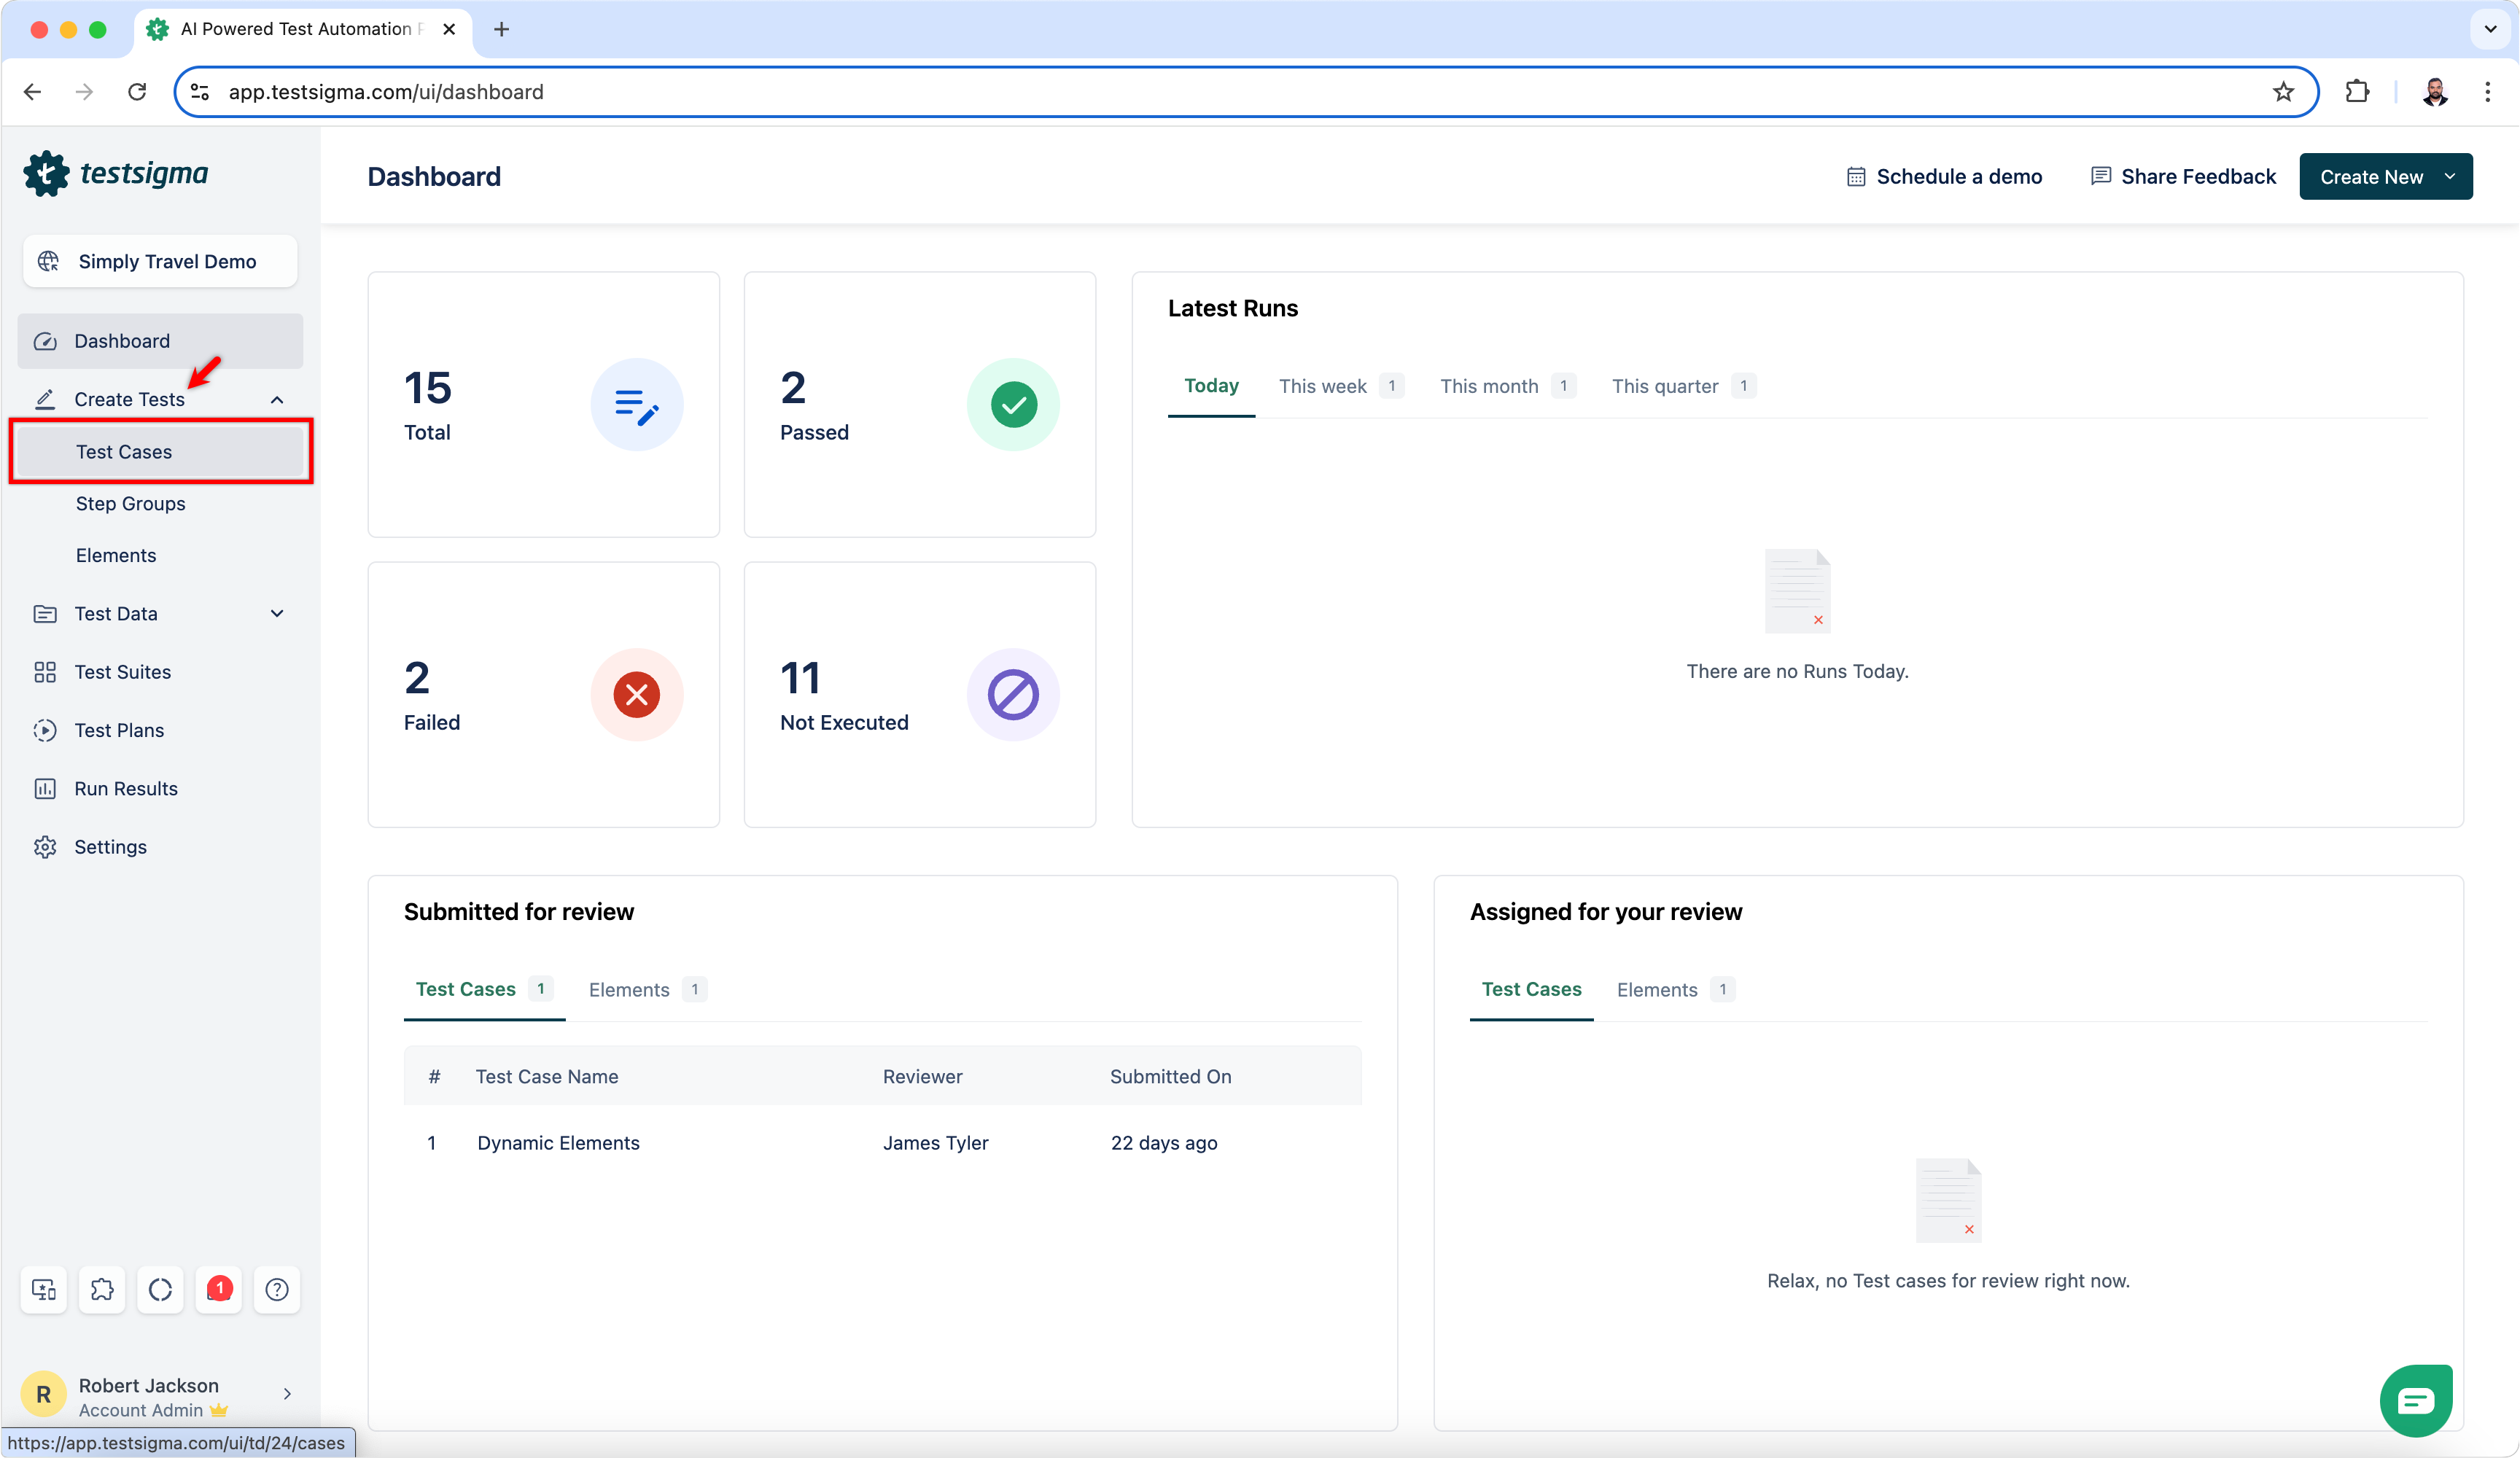Click the circular usage progress icon
This screenshot has width=2520, height=1458.
pos(160,1290)
